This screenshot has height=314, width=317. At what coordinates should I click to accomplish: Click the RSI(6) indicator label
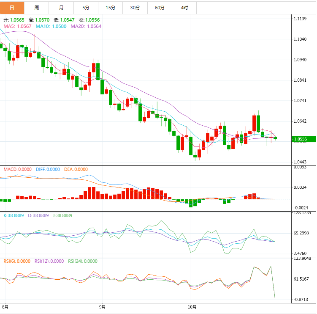point(17,261)
